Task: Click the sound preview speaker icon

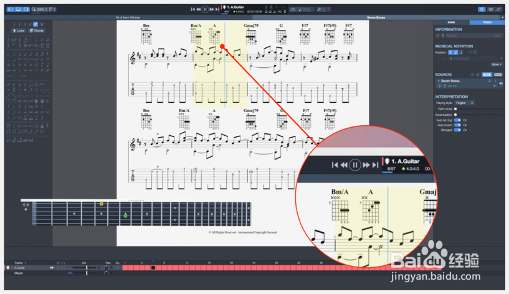Action: point(501,83)
